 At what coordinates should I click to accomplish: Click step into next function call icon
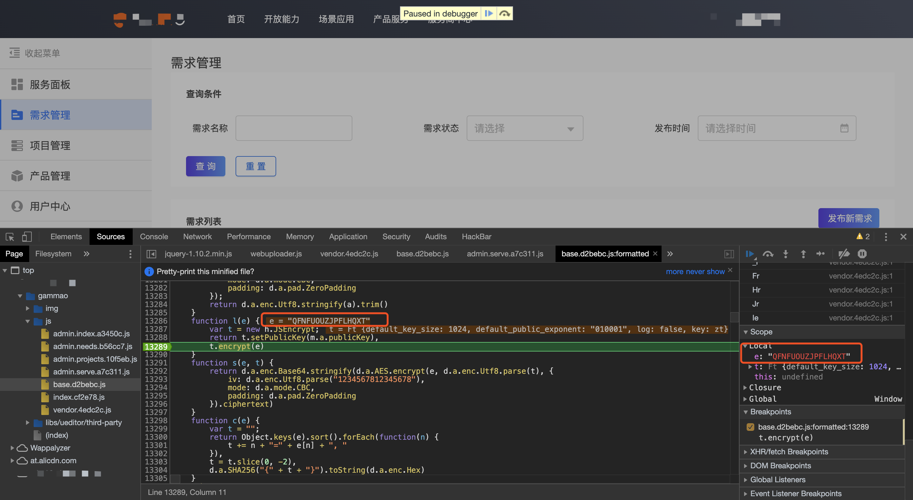[785, 253]
